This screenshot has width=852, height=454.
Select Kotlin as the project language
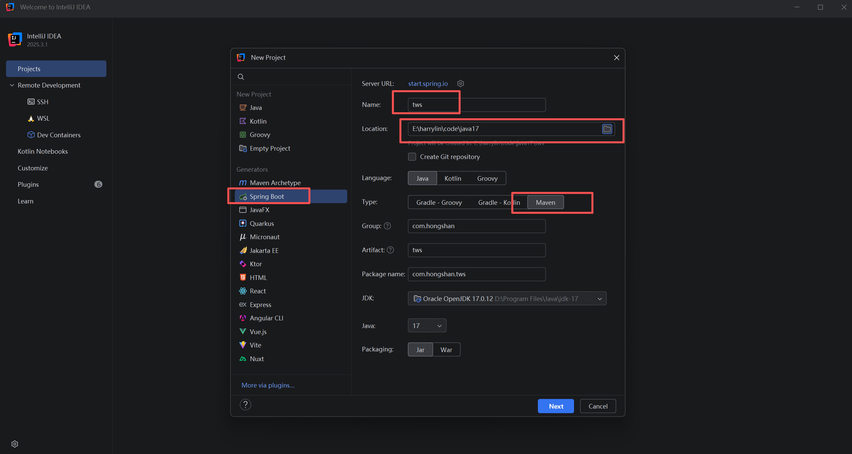[x=453, y=178]
